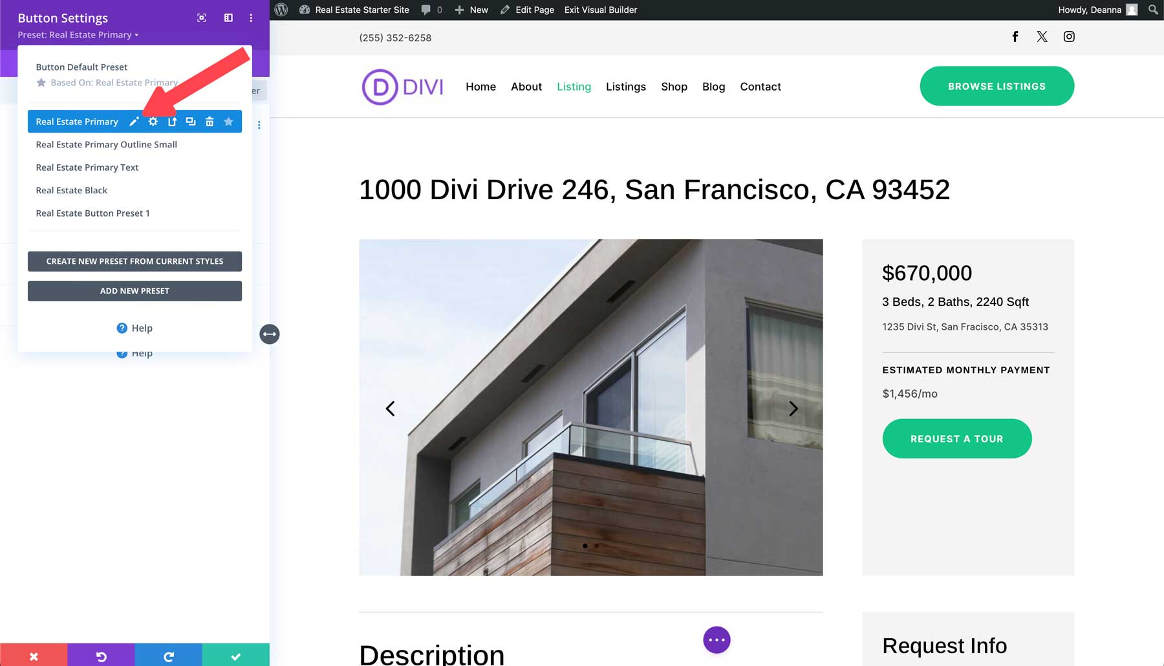Open the kebab menu in Button Settings header
Viewport: 1164px width, 666px height.
click(x=250, y=17)
